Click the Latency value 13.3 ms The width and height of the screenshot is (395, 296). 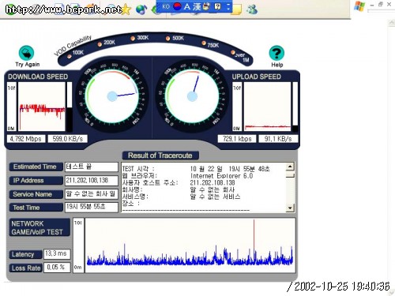click(57, 253)
